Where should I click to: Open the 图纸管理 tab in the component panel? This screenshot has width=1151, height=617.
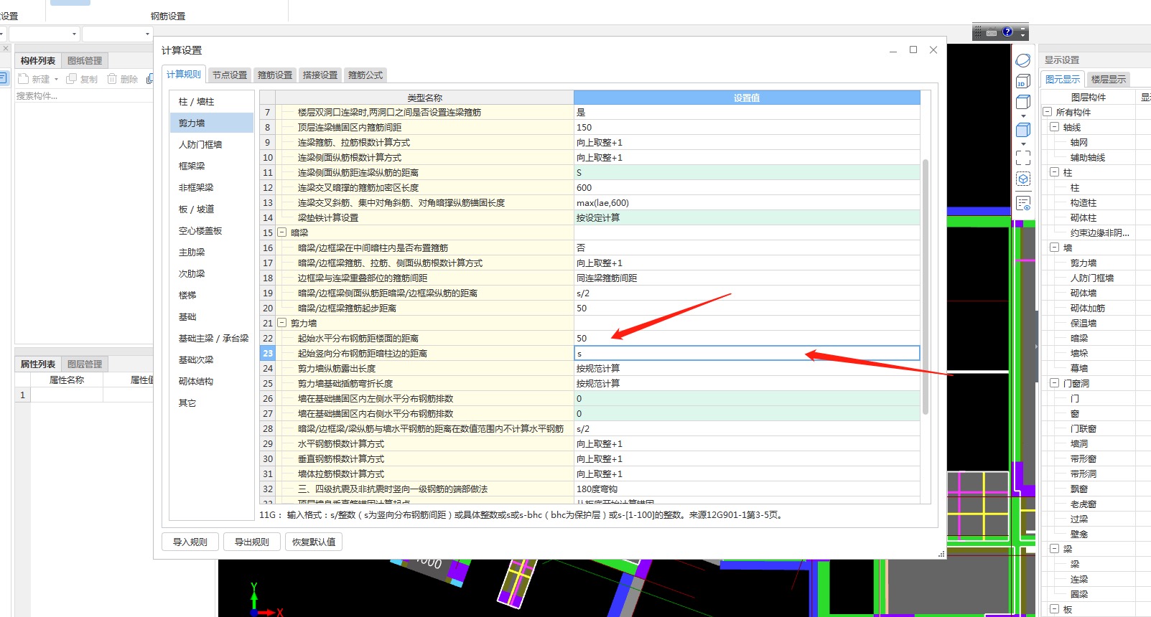coord(85,61)
